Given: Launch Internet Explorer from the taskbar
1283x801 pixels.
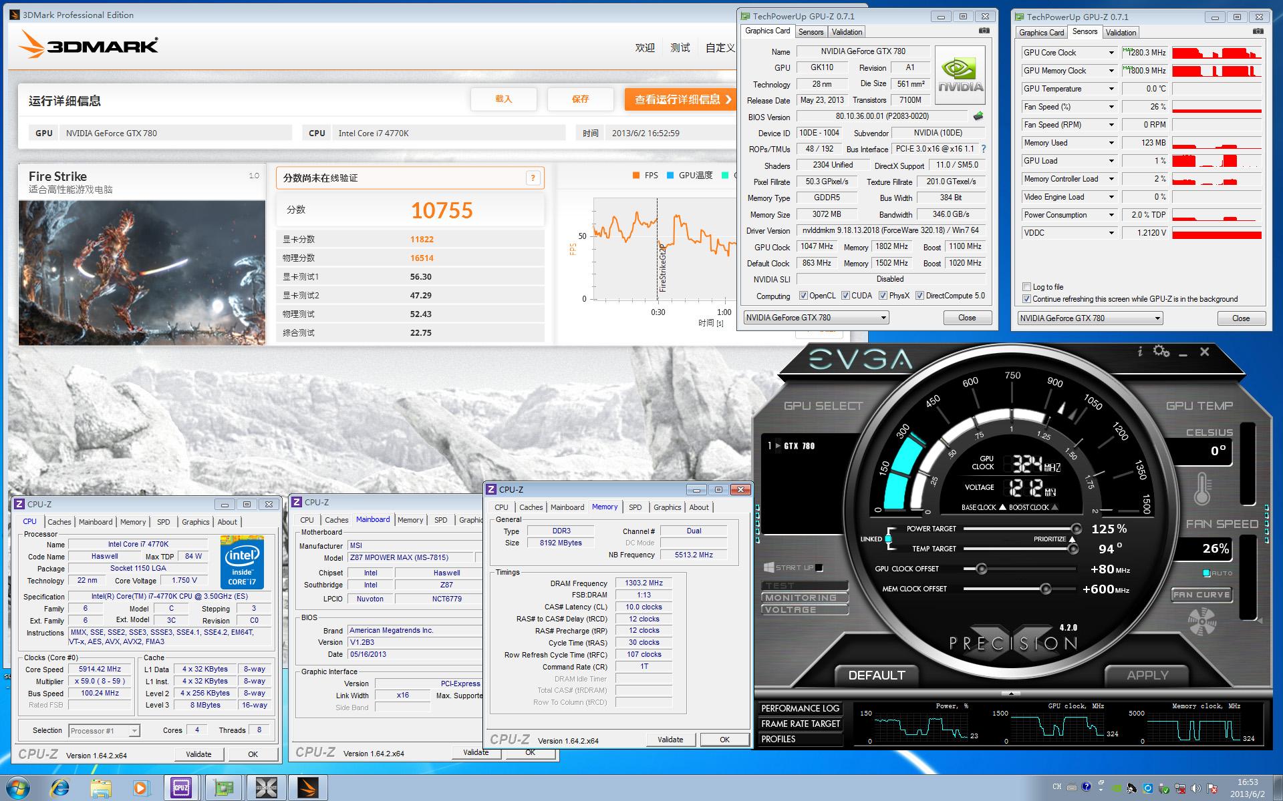Looking at the screenshot, I should 59,788.
